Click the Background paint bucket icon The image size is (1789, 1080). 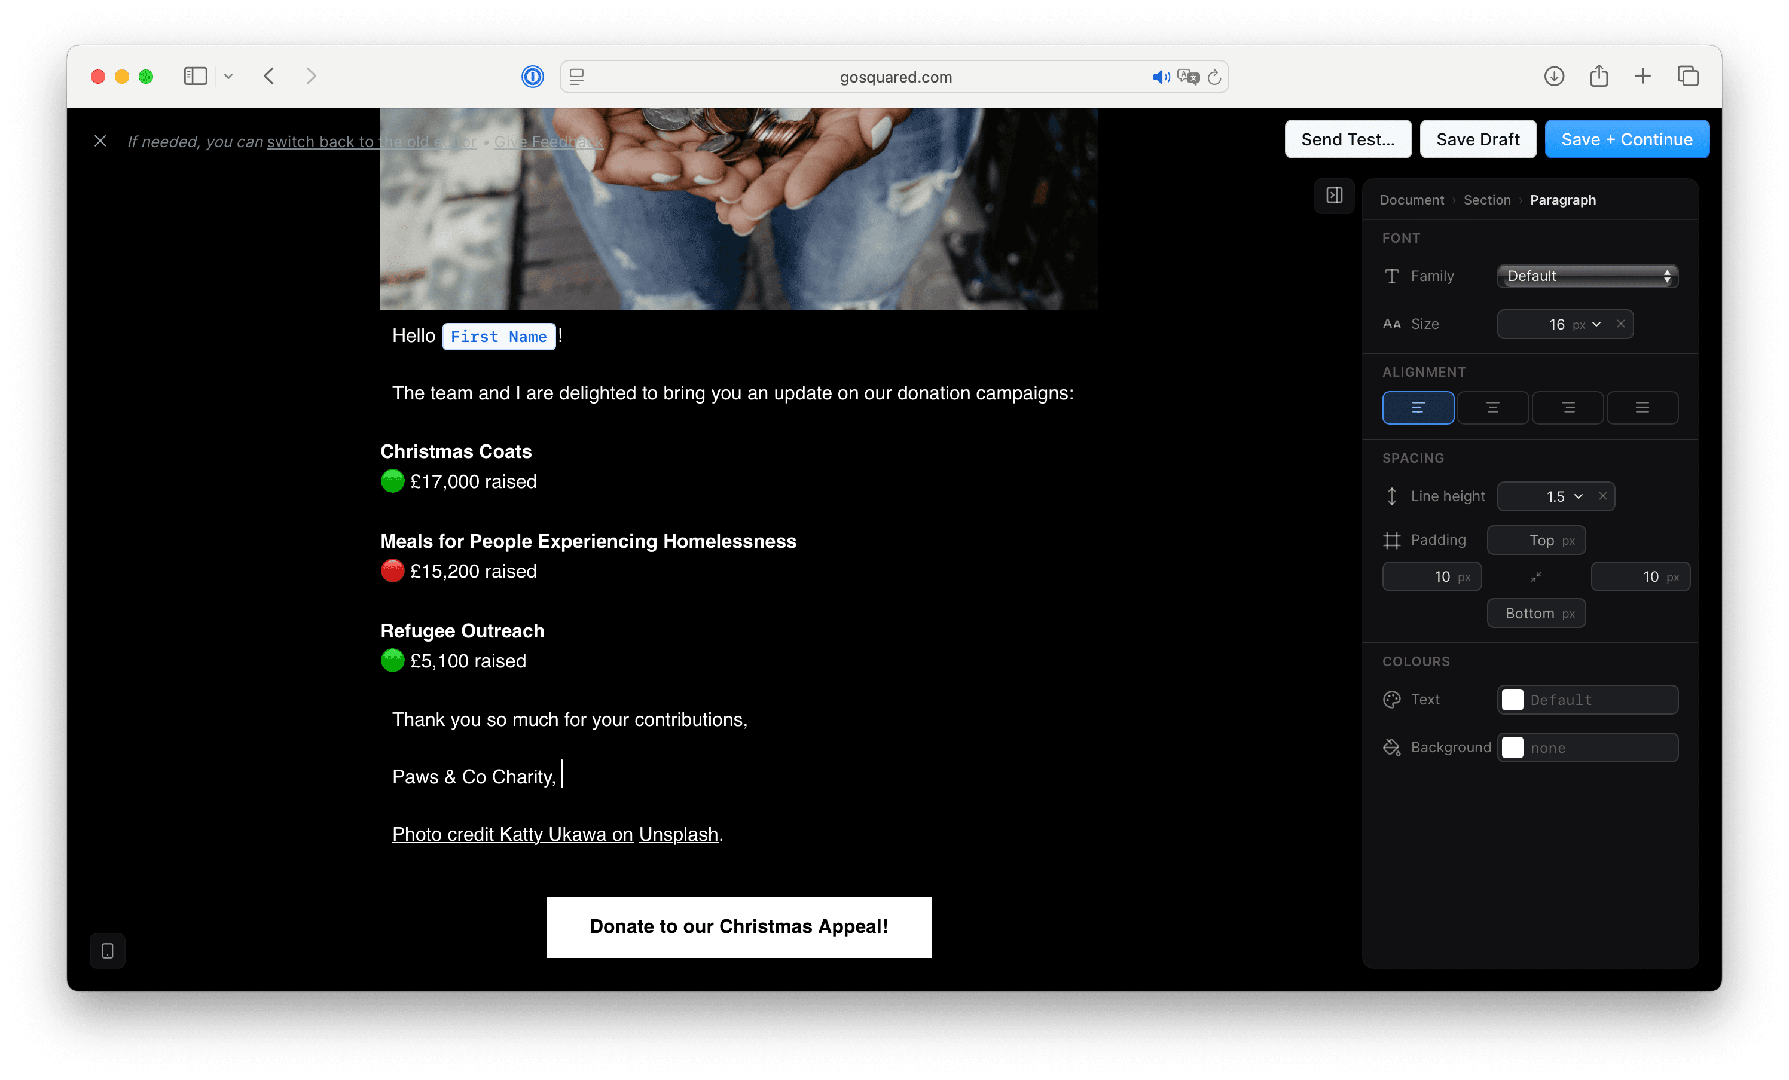point(1391,748)
